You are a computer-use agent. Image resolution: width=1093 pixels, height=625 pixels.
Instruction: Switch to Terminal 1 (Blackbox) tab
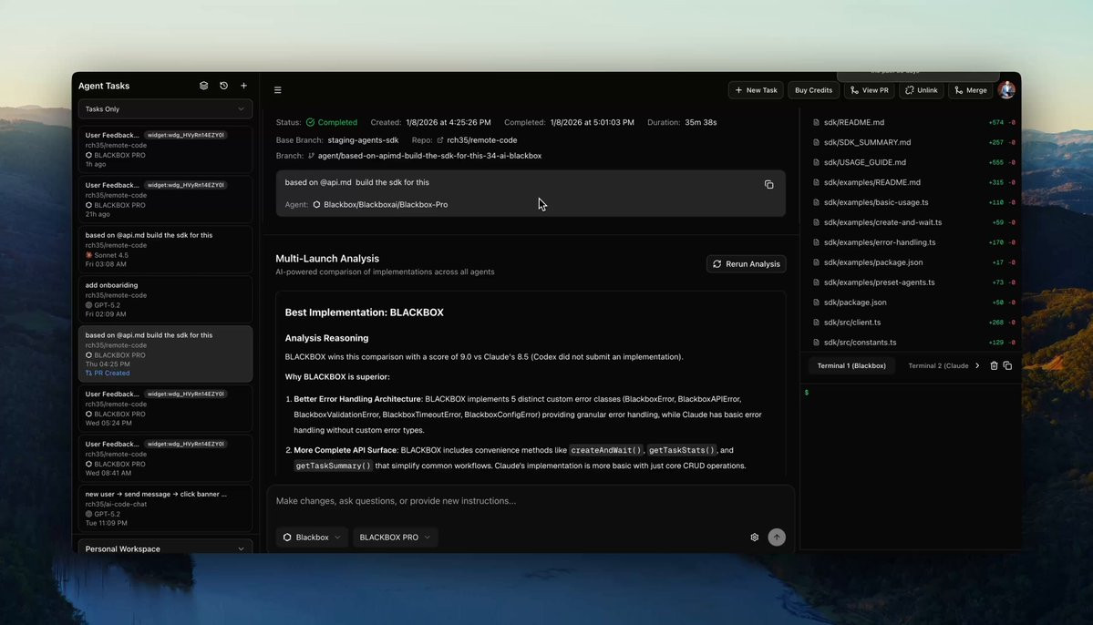pos(851,366)
